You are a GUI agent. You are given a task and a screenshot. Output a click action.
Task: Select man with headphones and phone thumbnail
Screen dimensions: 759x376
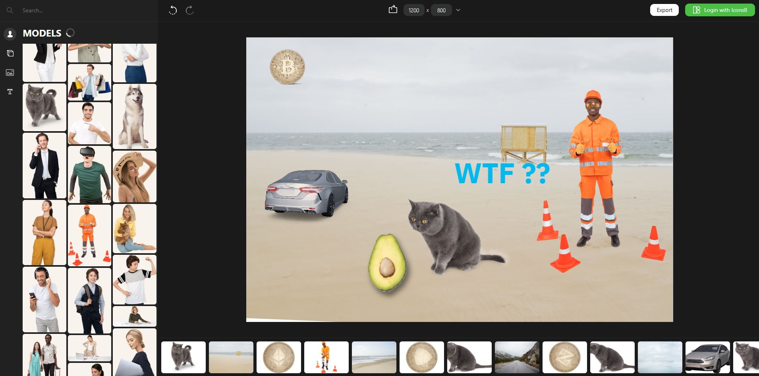[44, 300]
